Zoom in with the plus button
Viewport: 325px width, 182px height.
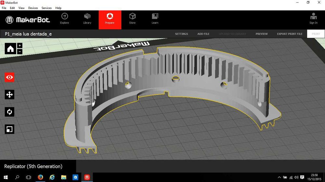(x=20, y=46)
